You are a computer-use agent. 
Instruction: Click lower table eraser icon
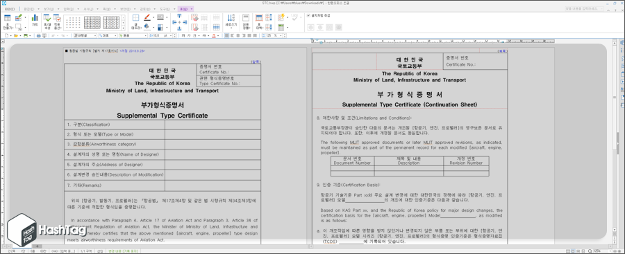click(194, 27)
